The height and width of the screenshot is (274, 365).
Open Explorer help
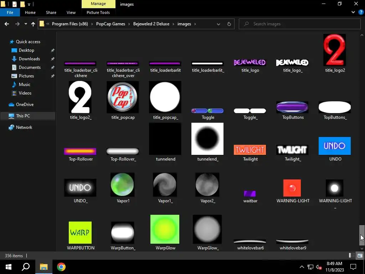pyautogui.click(x=361, y=12)
